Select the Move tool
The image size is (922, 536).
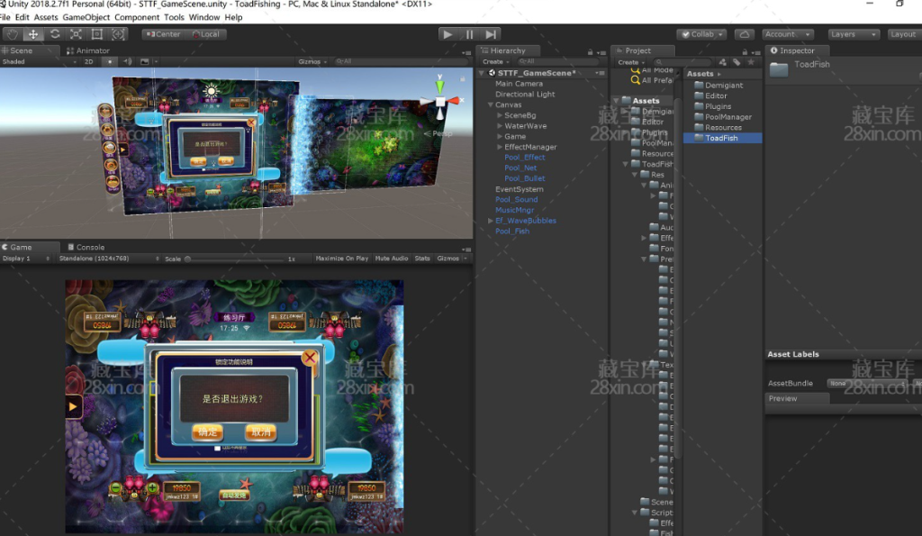tap(33, 34)
